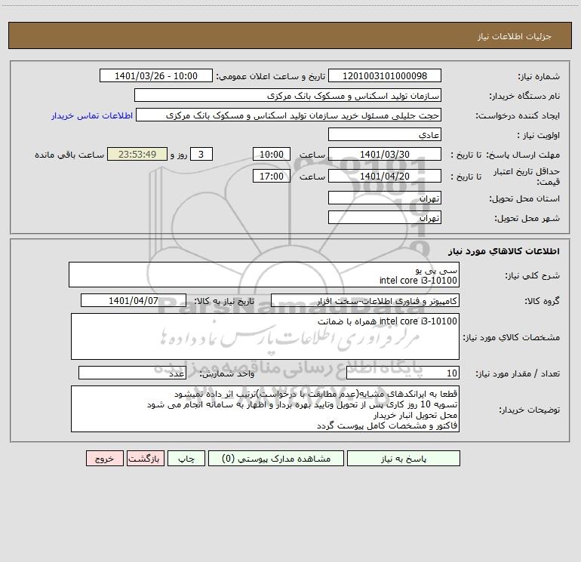Click response deadline date 1401/03/30
This screenshot has width=581, height=562.
(385, 155)
